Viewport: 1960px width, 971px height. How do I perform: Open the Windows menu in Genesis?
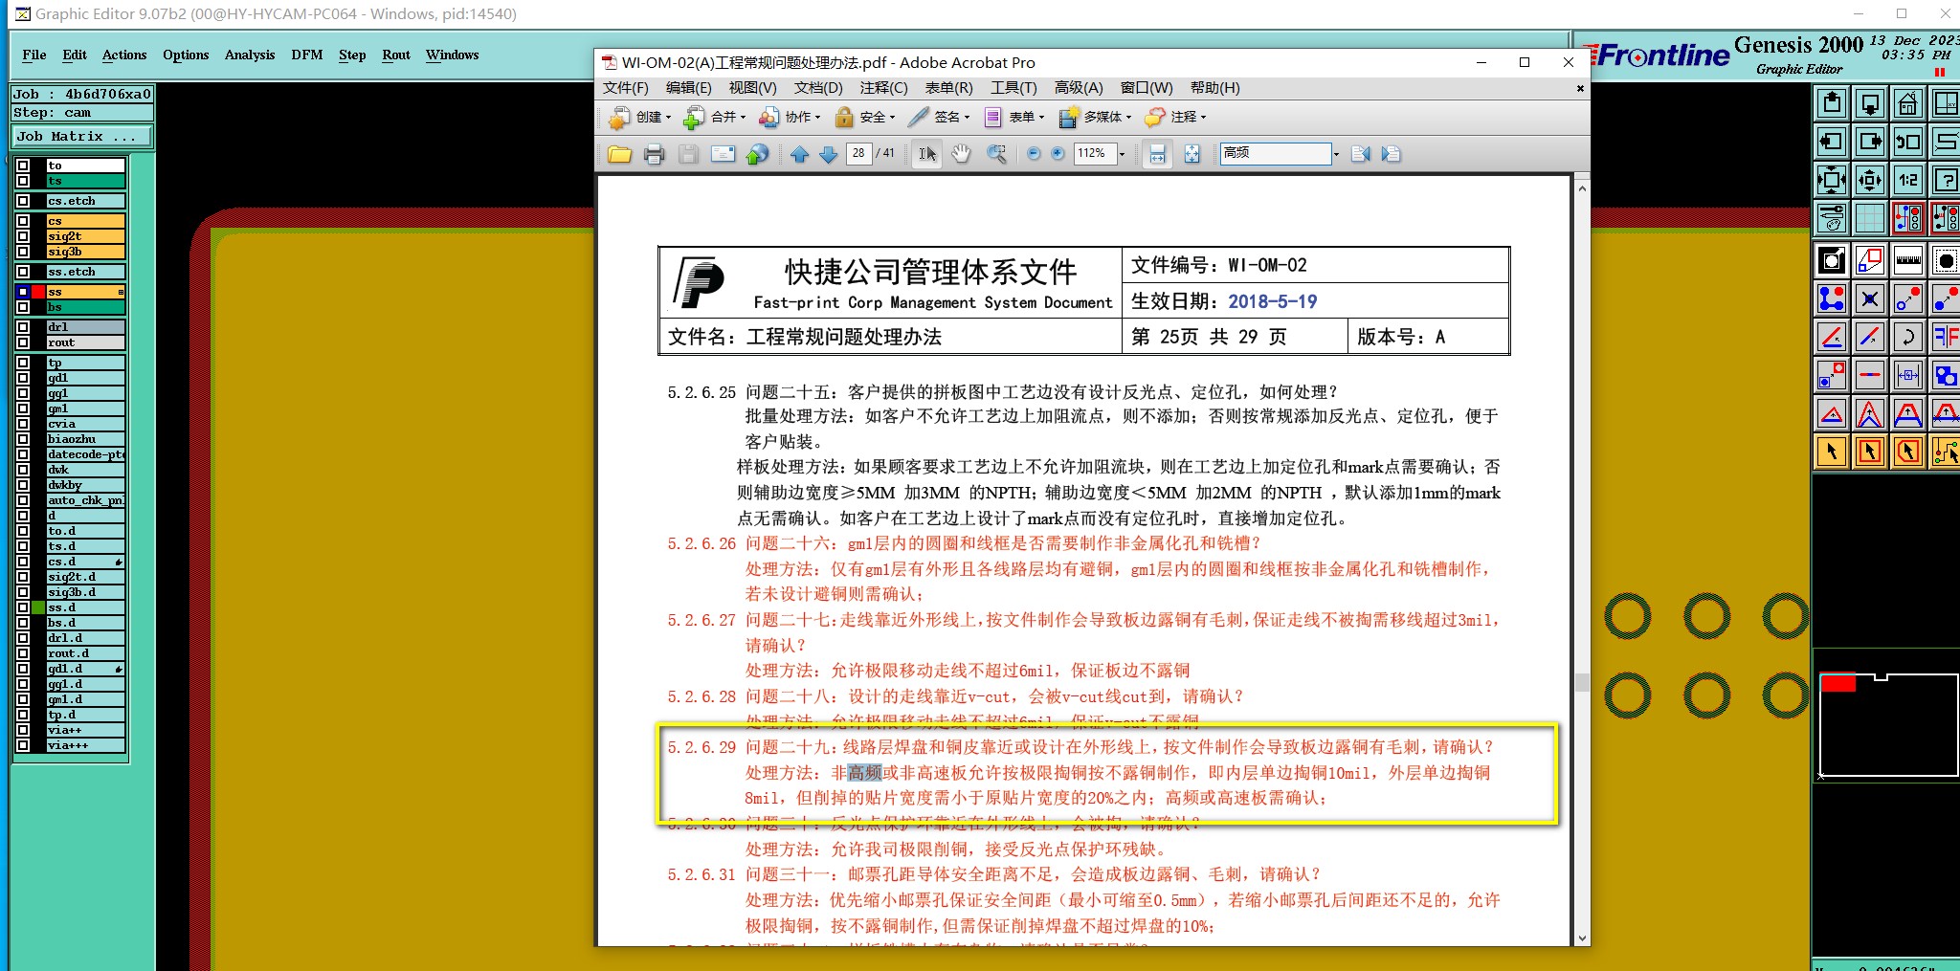(x=453, y=55)
